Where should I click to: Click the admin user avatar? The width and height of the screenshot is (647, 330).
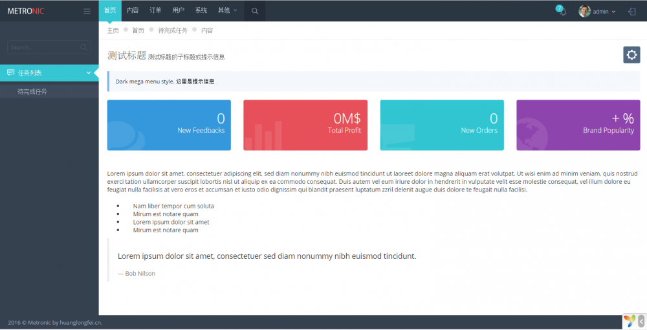click(584, 11)
